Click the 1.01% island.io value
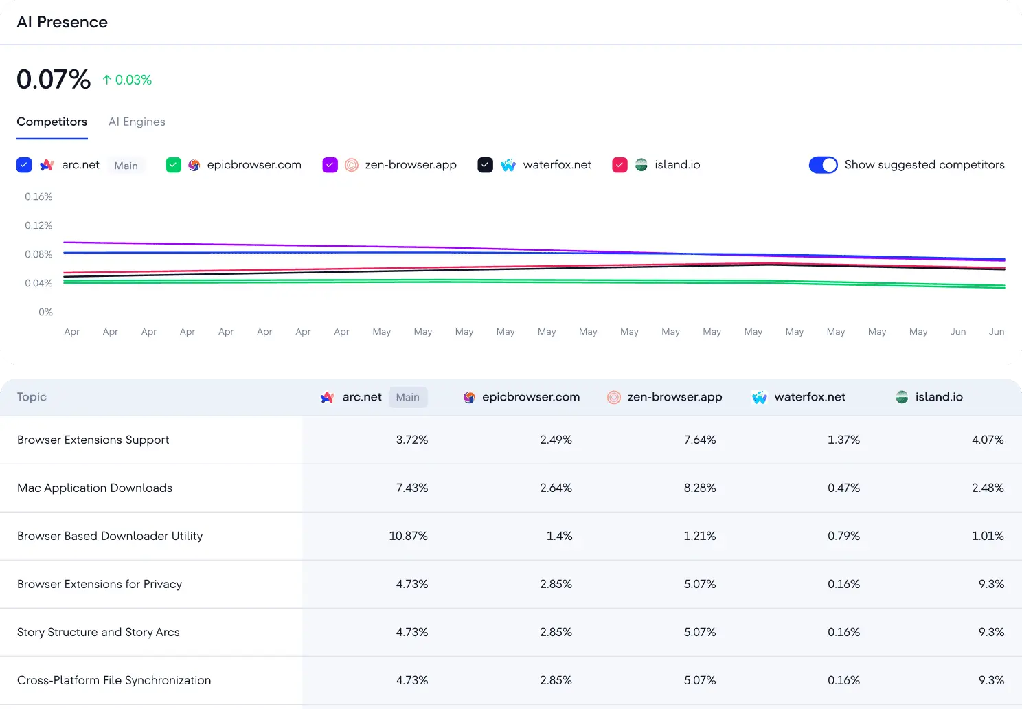Image resolution: width=1022 pixels, height=709 pixels. pyautogui.click(x=988, y=536)
